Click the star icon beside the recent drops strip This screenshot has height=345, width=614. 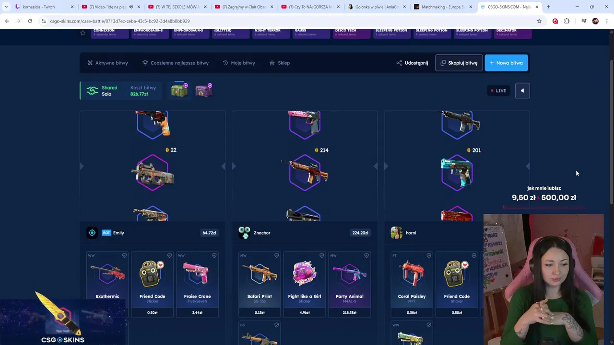tap(83, 33)
